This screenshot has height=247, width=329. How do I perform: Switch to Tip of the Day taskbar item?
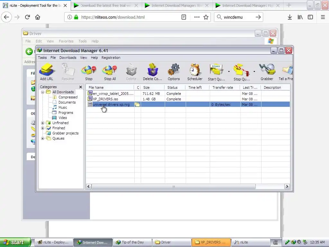[132, 242]
